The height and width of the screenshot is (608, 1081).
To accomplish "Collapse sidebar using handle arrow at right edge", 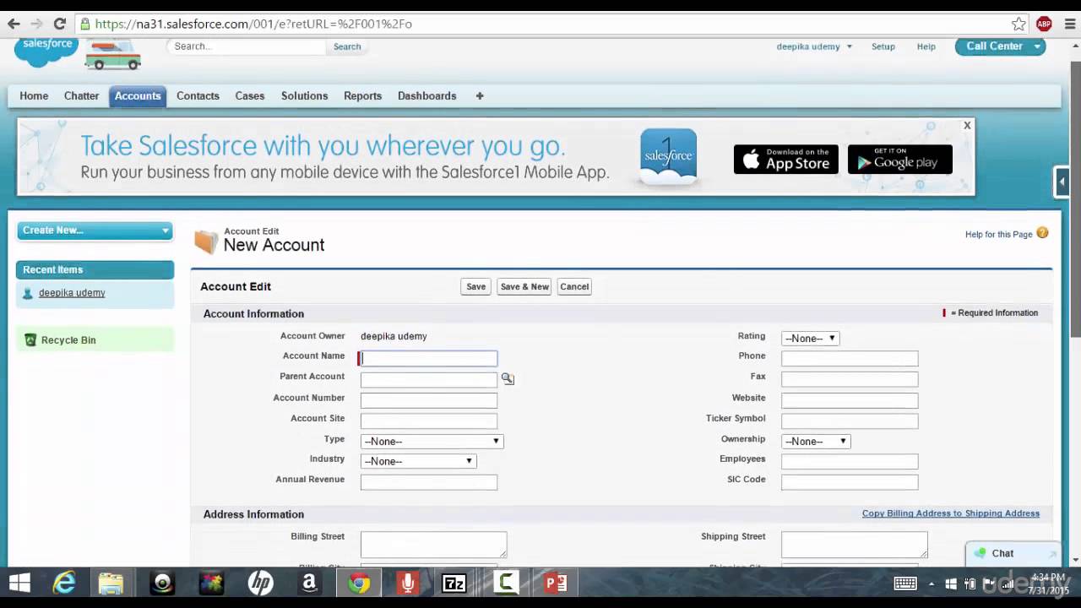I will (x=1062, y=182).
